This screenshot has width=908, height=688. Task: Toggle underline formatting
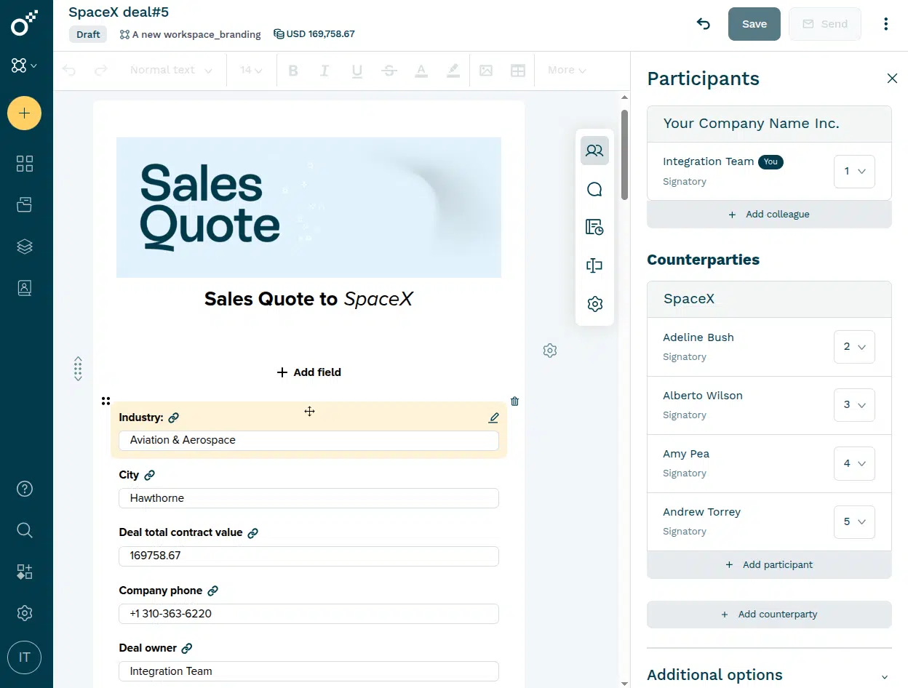pyautogui.click(x=357, y=70)
